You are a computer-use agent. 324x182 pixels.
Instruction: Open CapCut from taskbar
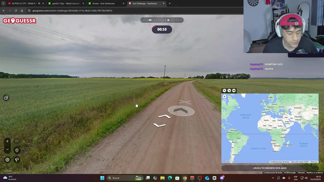click(x=214, y=178)
